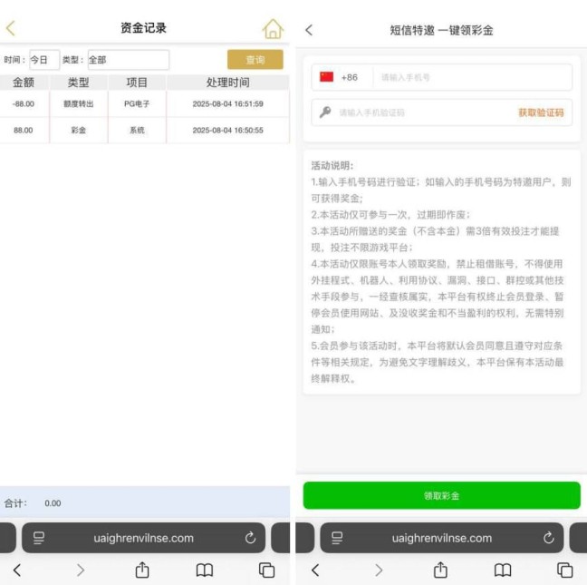
Task: Open the 类型 dropdown showing 全部
Action: point(128,60)
